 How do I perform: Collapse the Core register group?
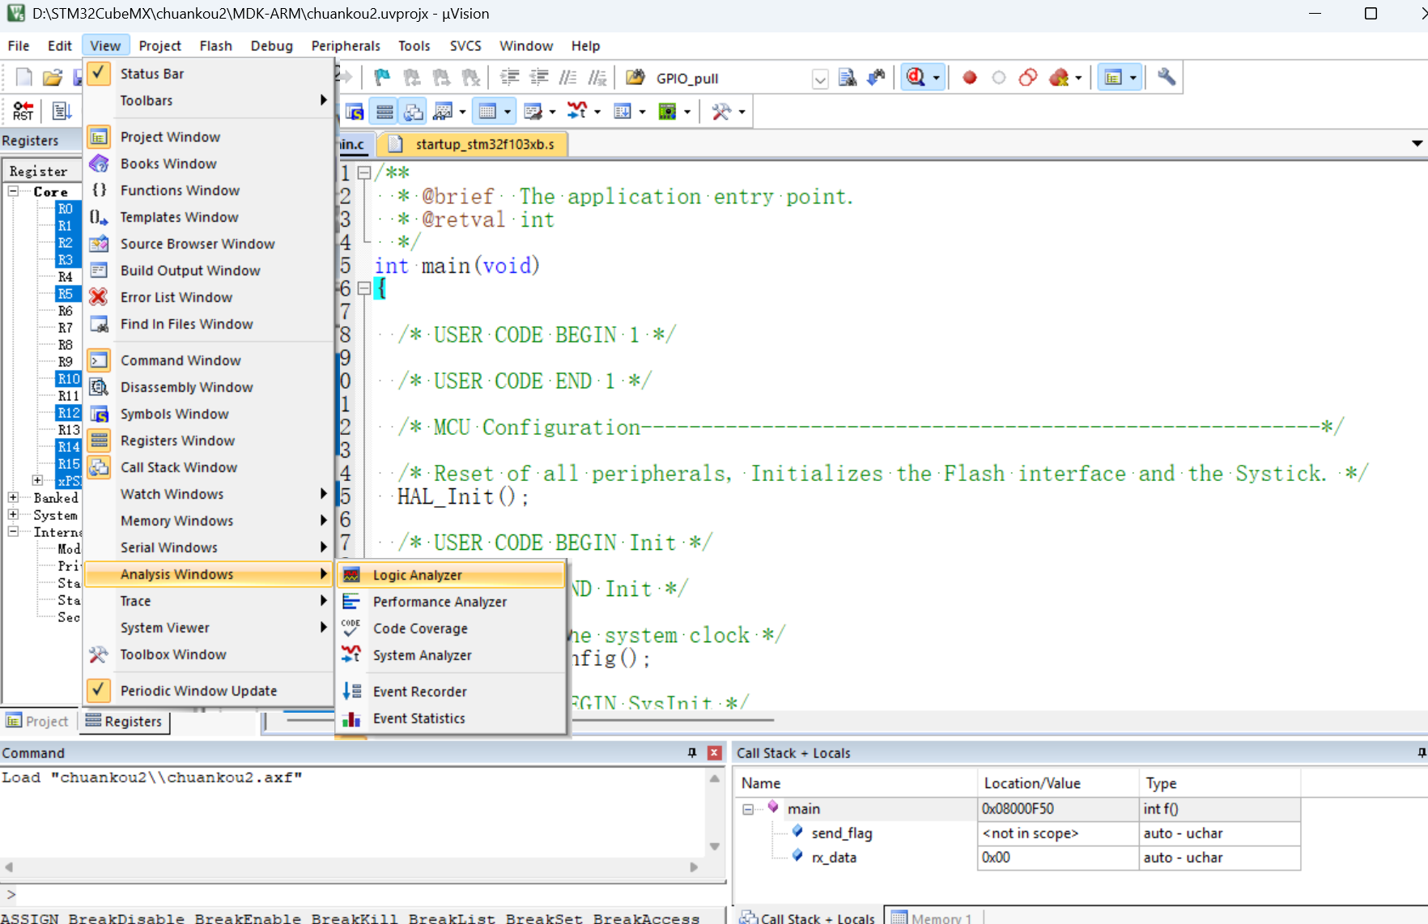pos(14,191)
